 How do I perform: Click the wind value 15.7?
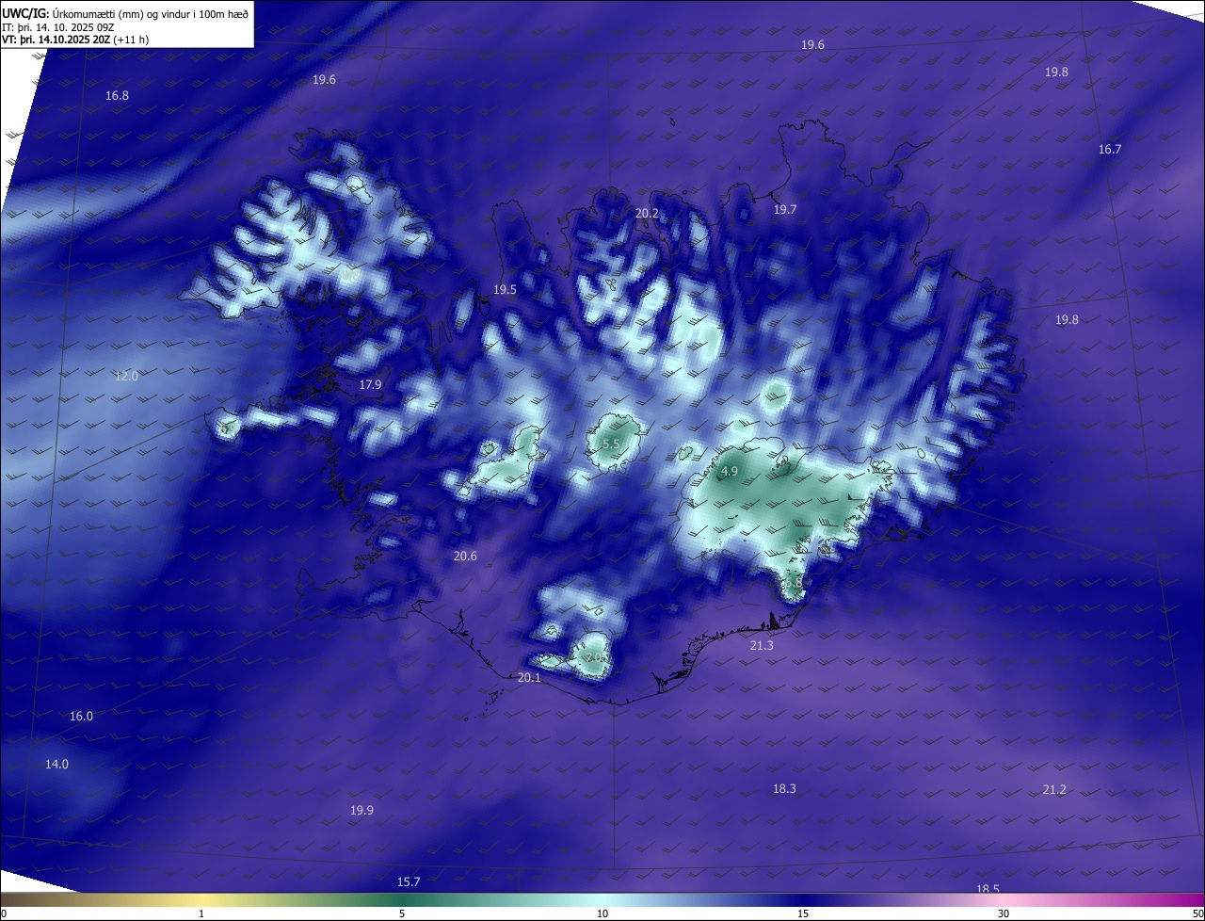pyautogui.click(x=409, y=882)
